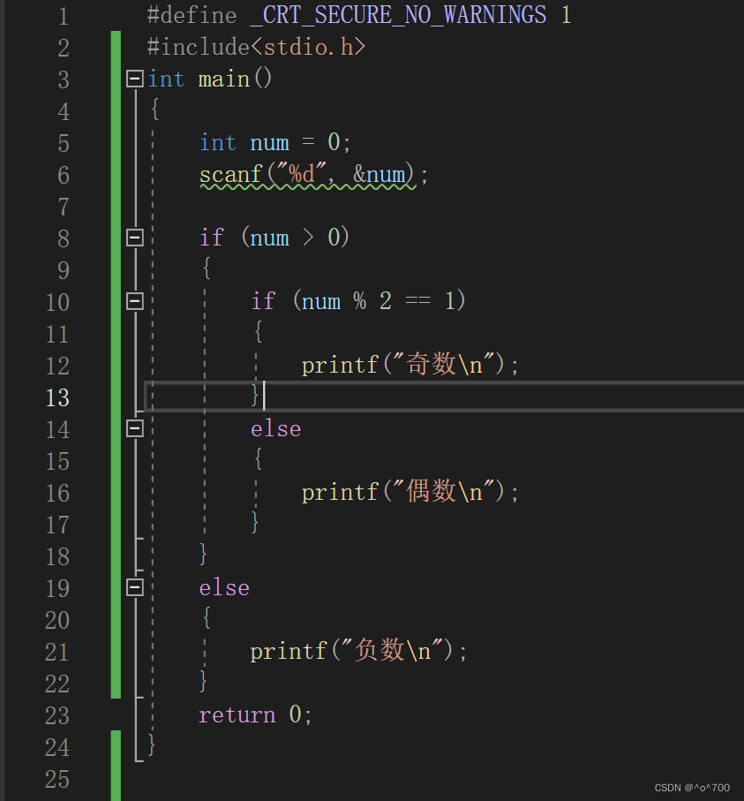Collapse the else block at line 14
The height and width of the screenshot is (801, 744).
click(134, 428)
